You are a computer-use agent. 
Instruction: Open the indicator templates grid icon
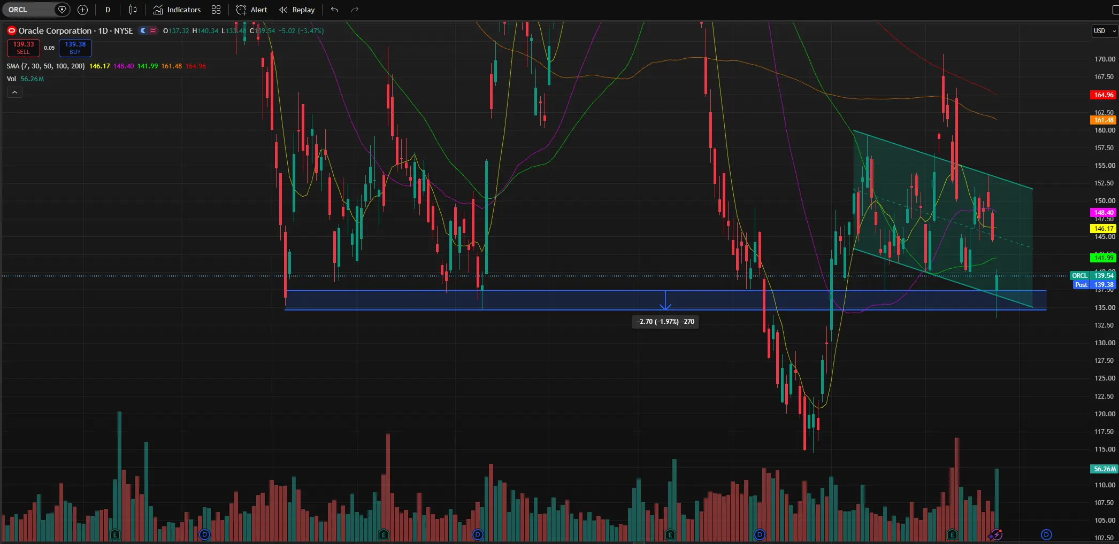pyautogui.click(x=216, y=10)
